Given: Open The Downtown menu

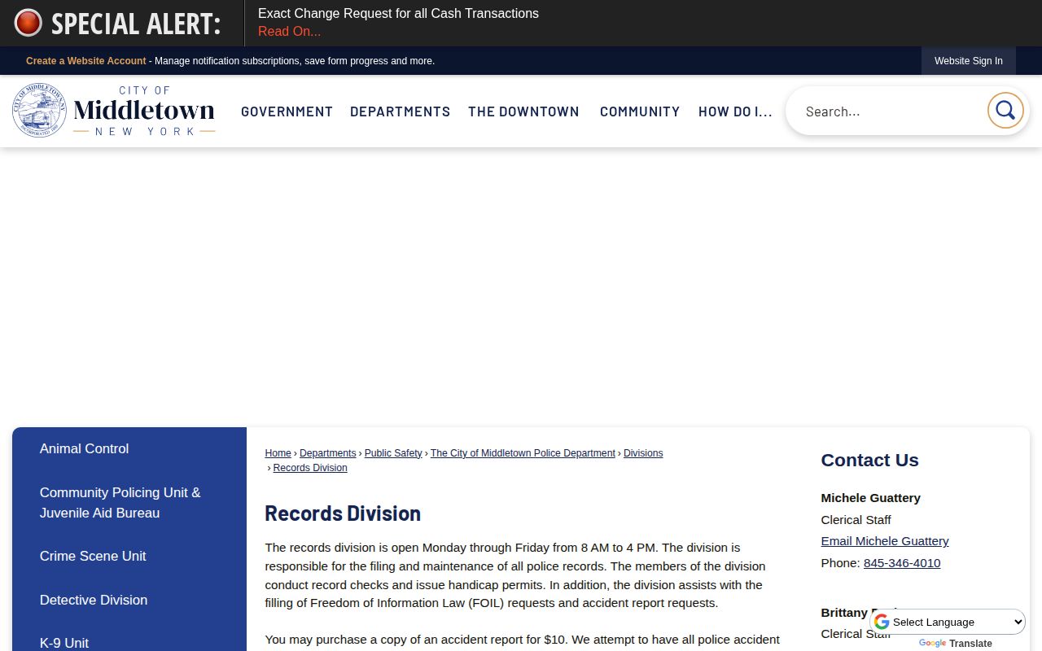Looking at the screenshot, I should coord(523,111).
